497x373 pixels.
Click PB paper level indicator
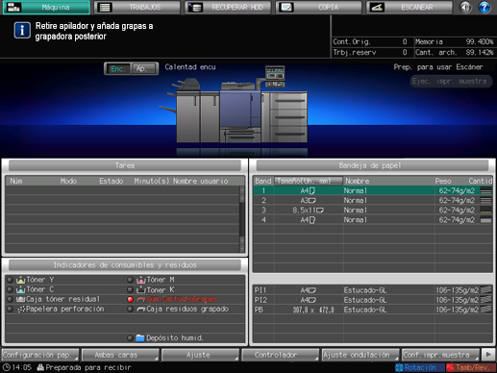485,310
